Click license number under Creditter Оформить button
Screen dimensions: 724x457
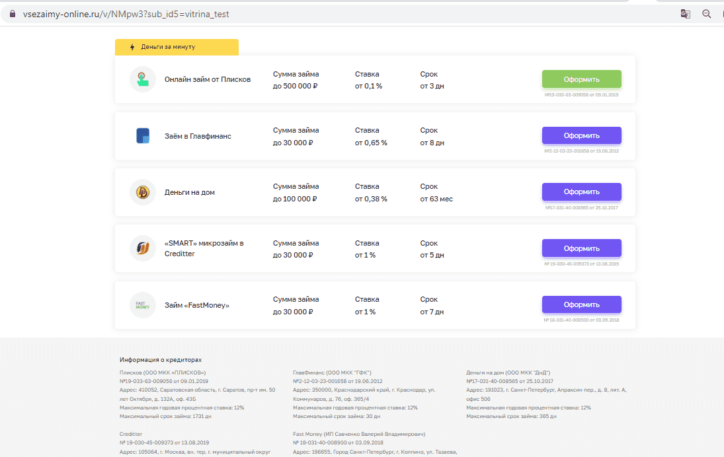581,264
